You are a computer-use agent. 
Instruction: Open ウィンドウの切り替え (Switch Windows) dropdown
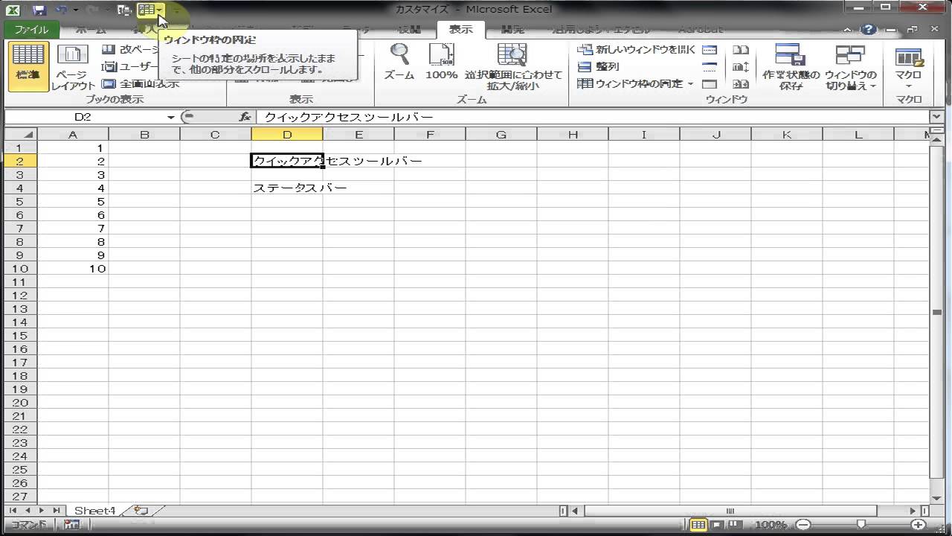851,66
